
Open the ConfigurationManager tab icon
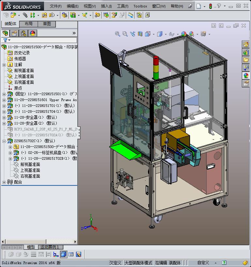[x=23, y=33]
